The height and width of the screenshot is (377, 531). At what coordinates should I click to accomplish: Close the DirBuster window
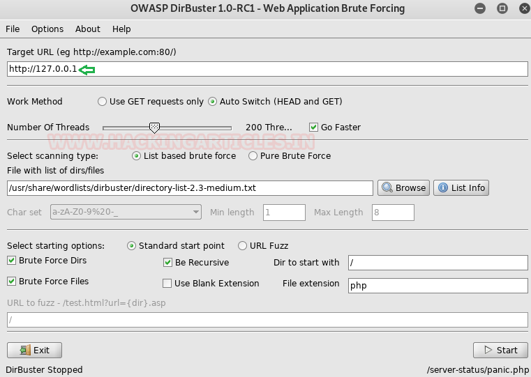(x=525, y=8)
